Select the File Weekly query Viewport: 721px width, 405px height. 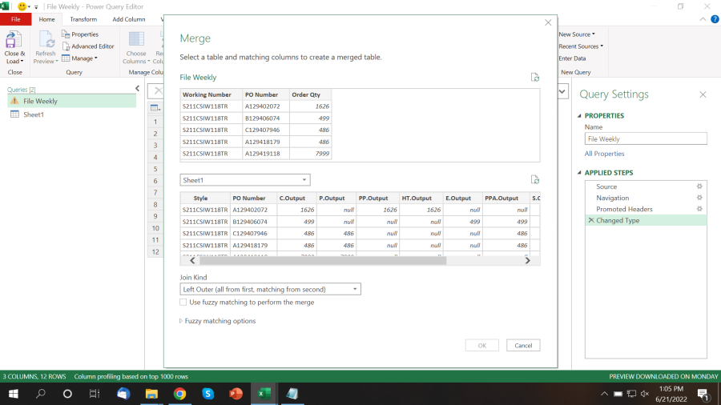[x=72, y=101]
